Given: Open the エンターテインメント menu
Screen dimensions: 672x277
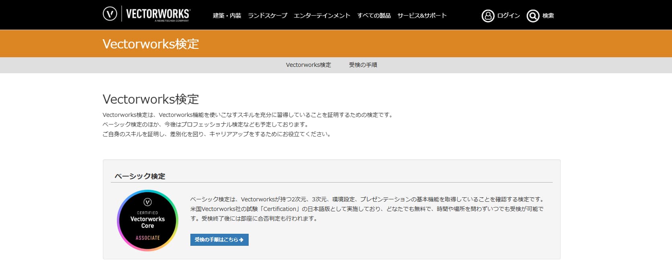Looking at the screenshot, I should click(x=322, y=16).
